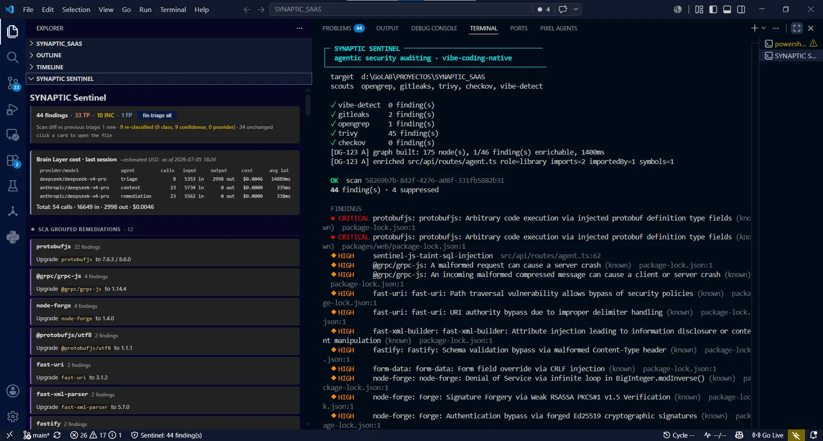The width and height of the screenshot is (823, 441).
Task: Open the File menu
Action: coord(28,9)
